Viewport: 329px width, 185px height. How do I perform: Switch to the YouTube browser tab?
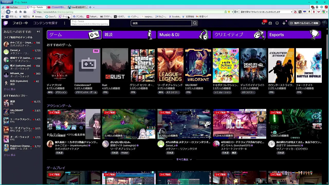[x=15, y=7]
